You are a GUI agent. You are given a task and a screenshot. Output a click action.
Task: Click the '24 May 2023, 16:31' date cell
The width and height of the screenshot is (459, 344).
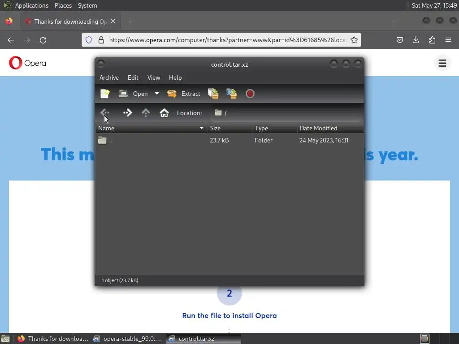pyautogui.click(x=324, y=140)
